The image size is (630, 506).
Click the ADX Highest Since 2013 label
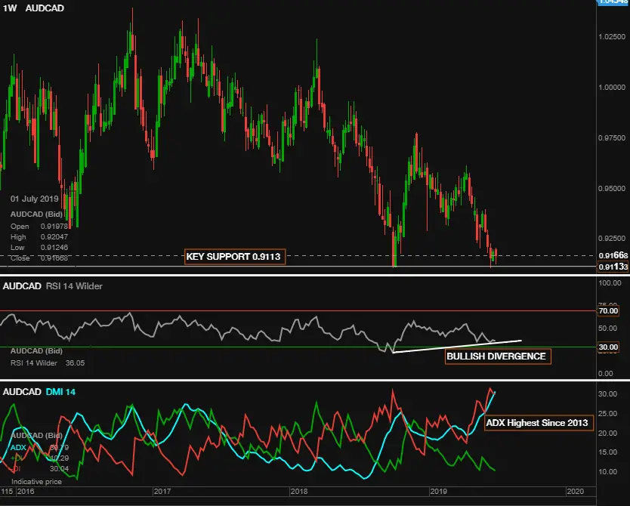tap(539, 423)
